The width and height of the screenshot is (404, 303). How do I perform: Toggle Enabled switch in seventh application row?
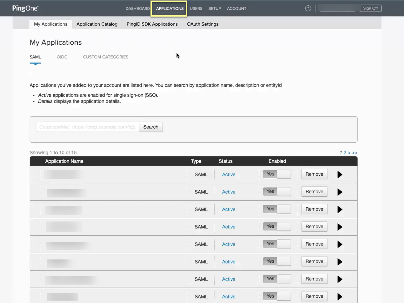[x=277, y=279]
